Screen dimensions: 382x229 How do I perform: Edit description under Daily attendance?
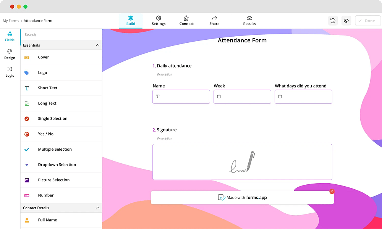coord(165,74)
